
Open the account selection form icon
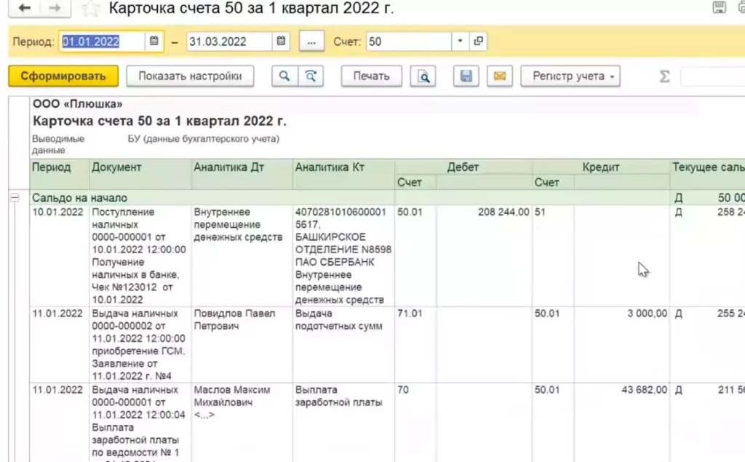click(x=478, y=41)
